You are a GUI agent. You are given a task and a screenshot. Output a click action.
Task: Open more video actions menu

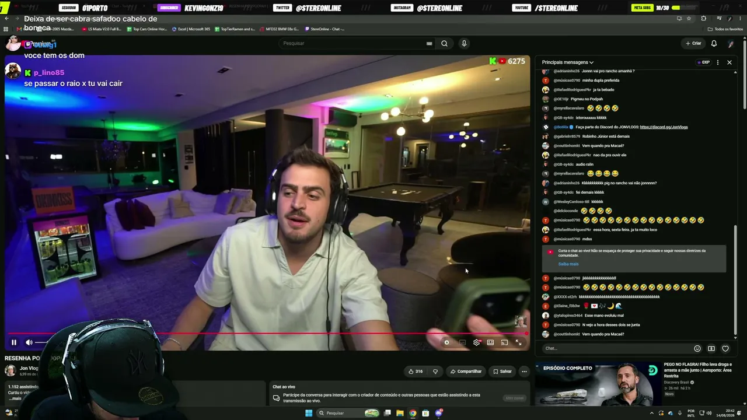coord(524,371)
